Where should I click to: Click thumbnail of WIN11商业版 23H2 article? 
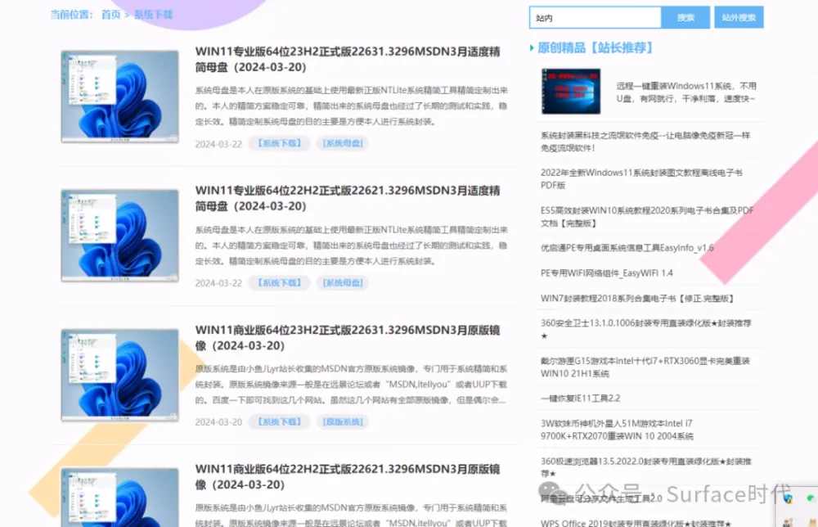click(119, 376)
